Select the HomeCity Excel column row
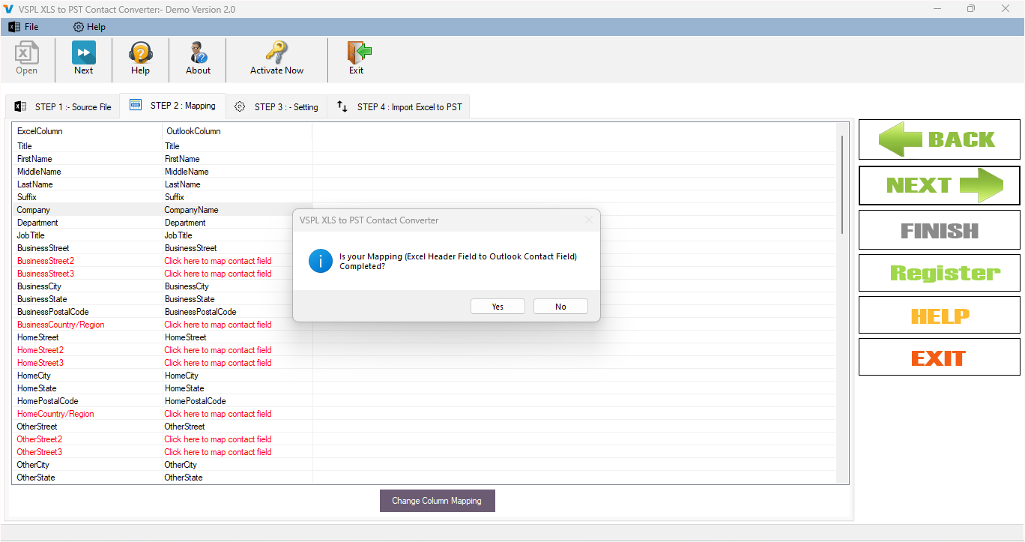 [x=34, y=376]
